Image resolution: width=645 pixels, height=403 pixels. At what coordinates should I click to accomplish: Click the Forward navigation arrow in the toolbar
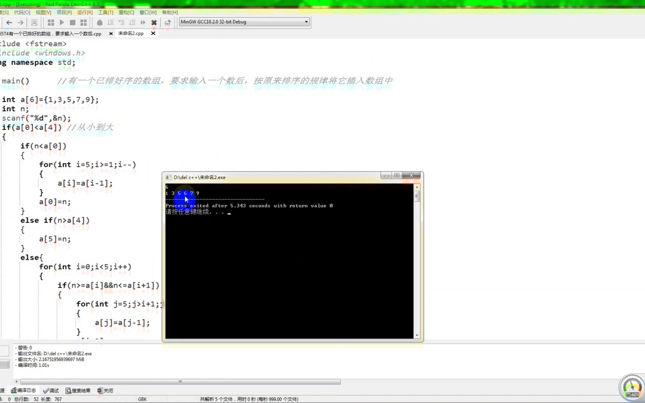(x=21, y=22)
